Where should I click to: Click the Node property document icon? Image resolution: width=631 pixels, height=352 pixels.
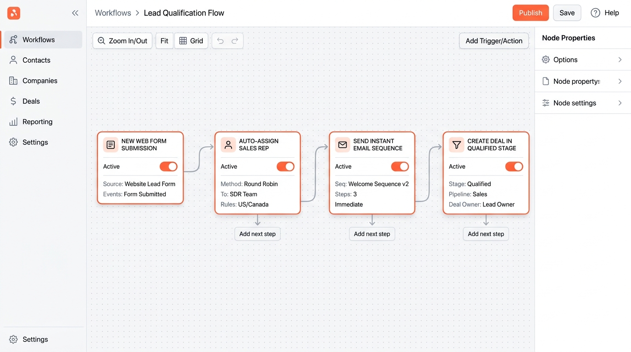tap(546, 81)
